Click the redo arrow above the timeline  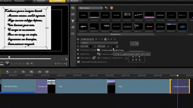click(x=15, y=72)
